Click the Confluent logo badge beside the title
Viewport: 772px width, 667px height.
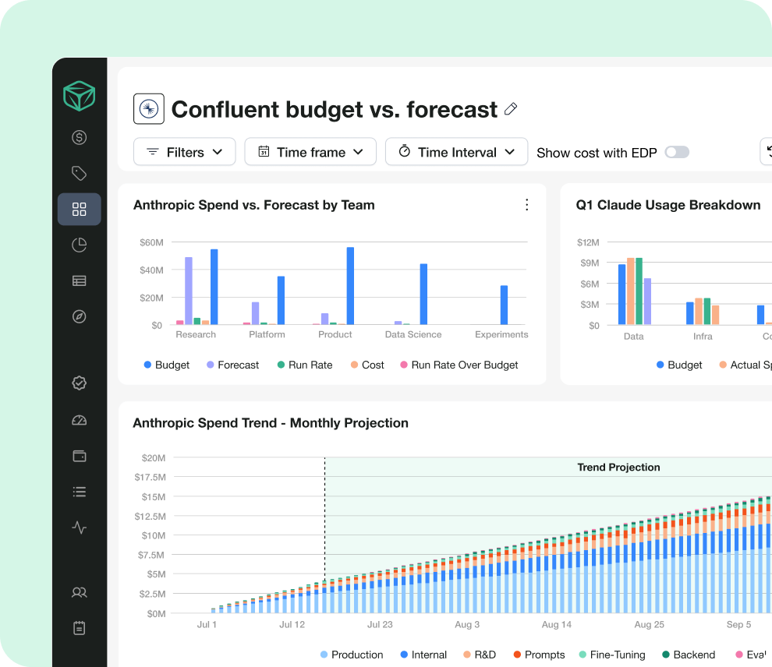(x=149, y=109)
